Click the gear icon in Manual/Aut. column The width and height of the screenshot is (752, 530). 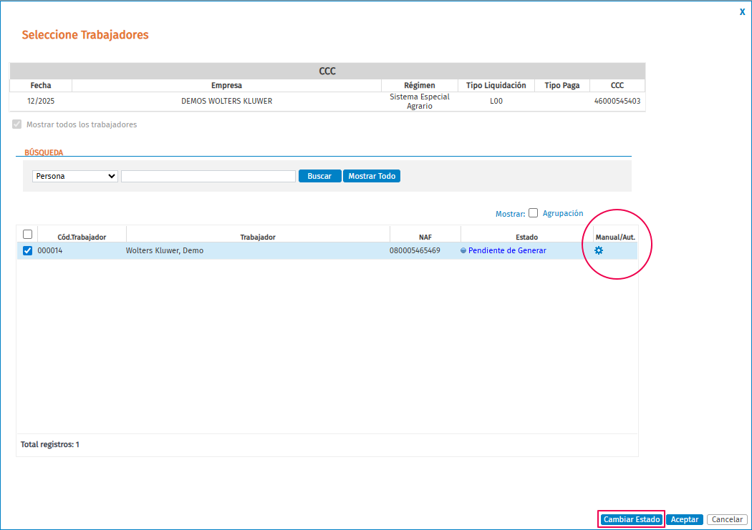tap(599, 250)
